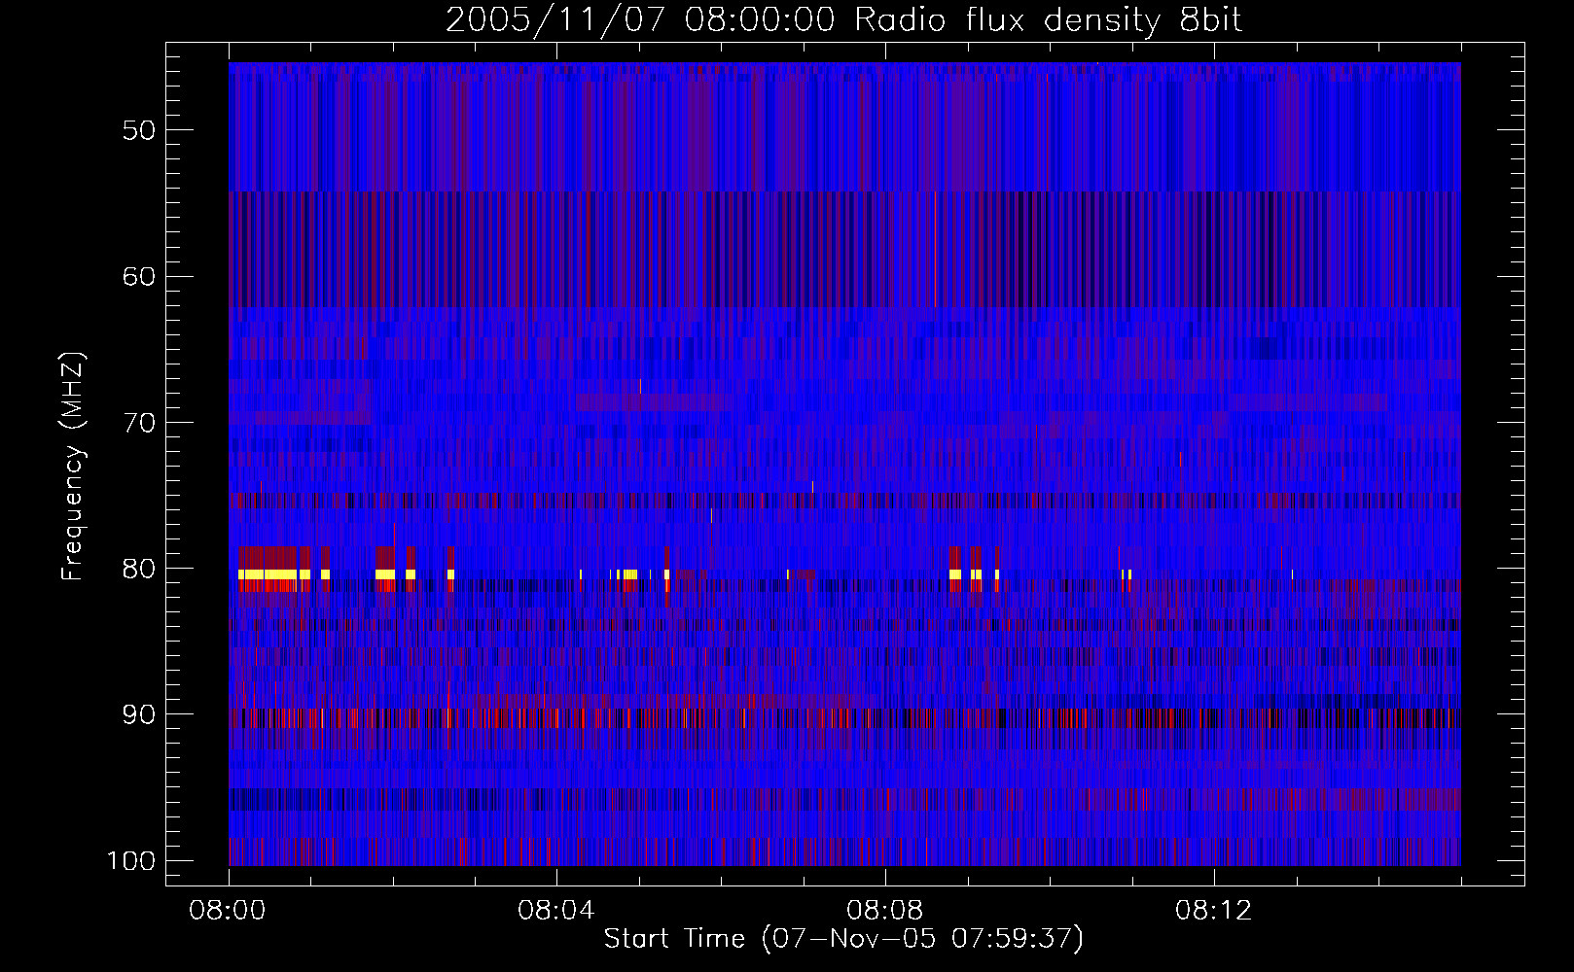Screen dimensions: 1574x972
Task: Click the 90 frequency tick label
Action: tap(139, 714)
